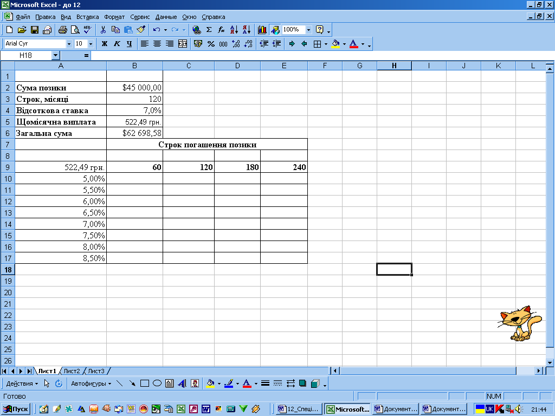This screenshot has height=416, width=555.
Task: Open the Undo history dropdown arrow
Action: click(165, 30)
